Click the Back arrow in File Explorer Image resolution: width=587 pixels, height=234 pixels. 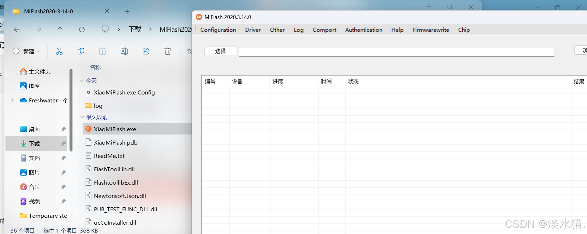[x=17, y=29]
